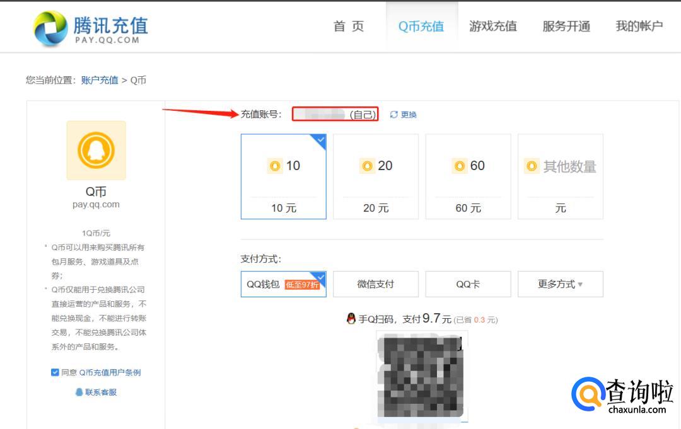The image size is (681, 429).
Task: Expand the 更多方式 payment dropdown
Action: pos(561,284)
